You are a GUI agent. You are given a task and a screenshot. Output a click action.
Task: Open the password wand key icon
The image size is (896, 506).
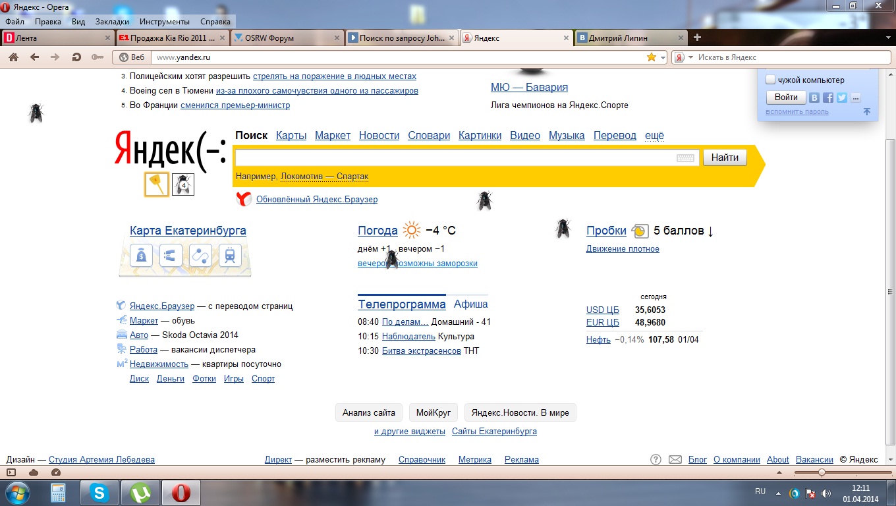coord(98,57)
